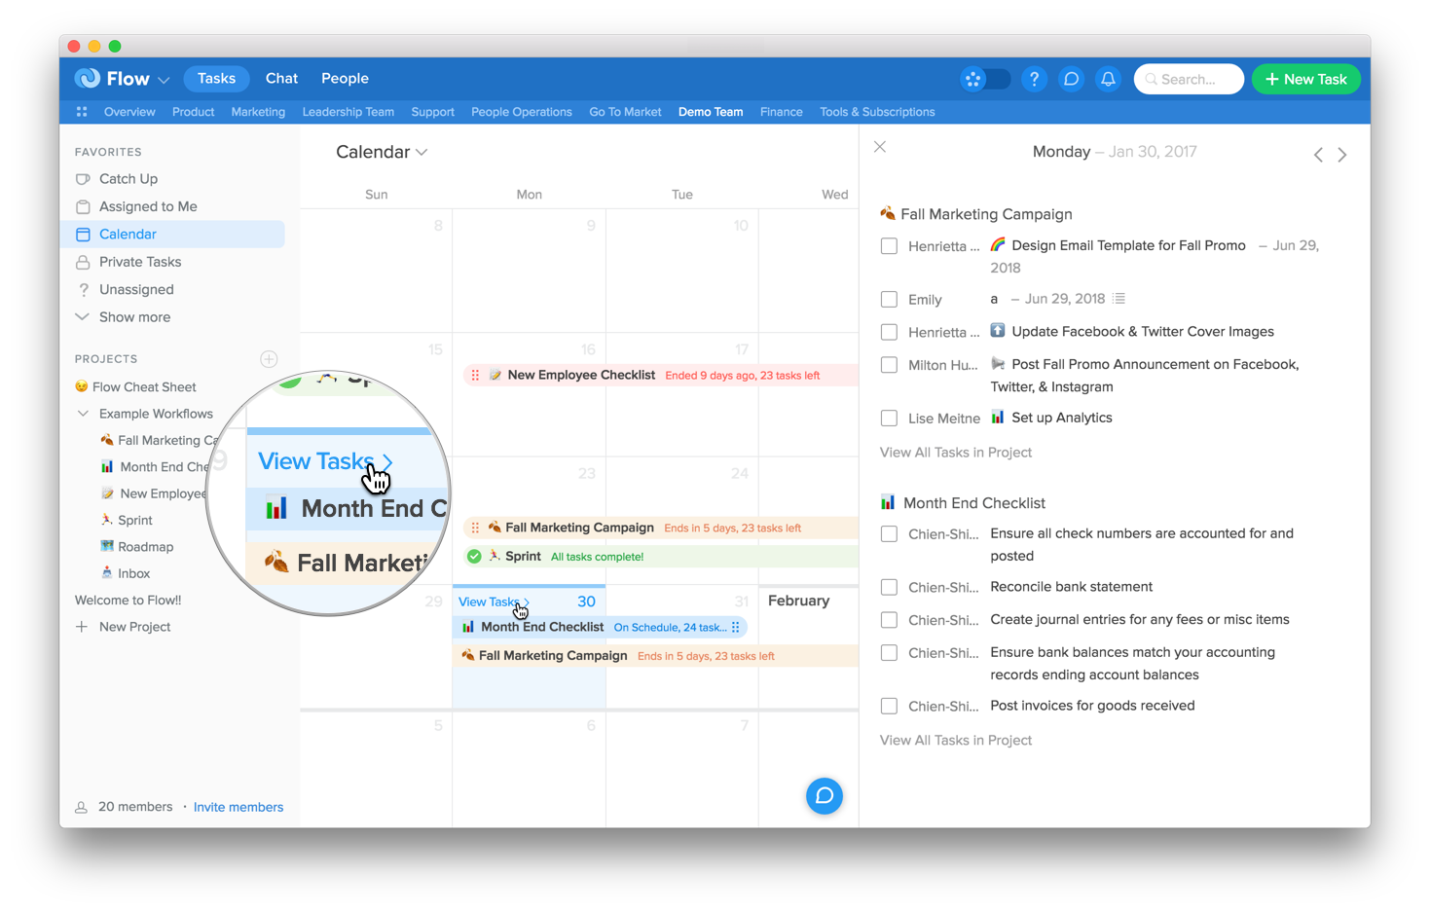Open the notifications bell icon
1430x912 pixels.
(1108, 79)
